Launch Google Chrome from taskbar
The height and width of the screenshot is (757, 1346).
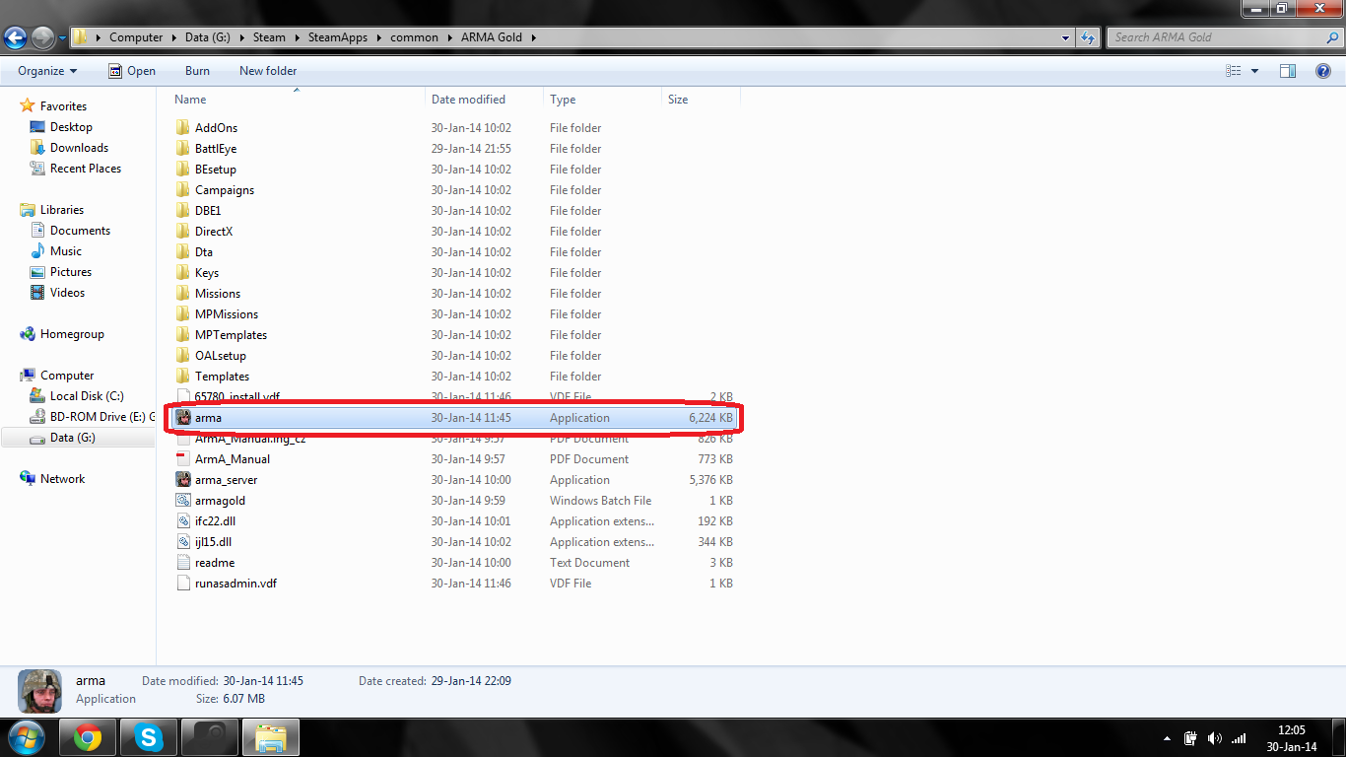click(x=88, y=737)
